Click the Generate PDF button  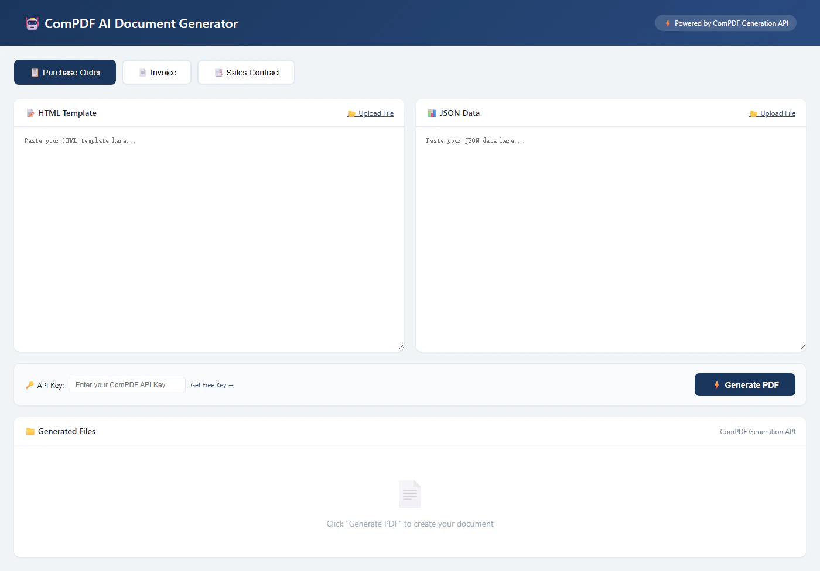point(745,385)
